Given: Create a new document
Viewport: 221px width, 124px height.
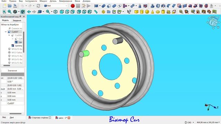Looking at the screenshot, I should [x=4, y=6].
